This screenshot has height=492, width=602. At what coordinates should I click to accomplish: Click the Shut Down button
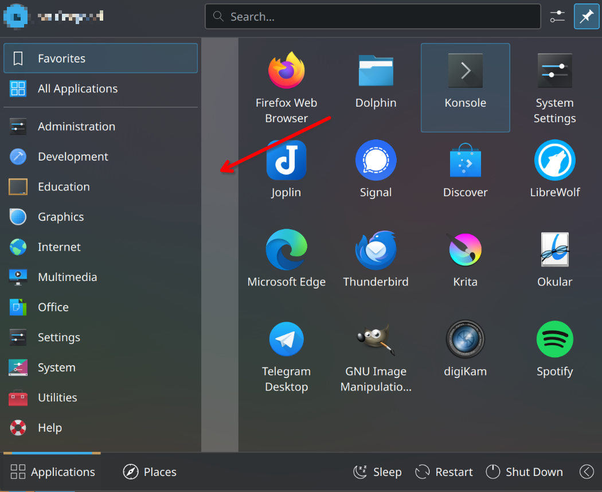coord(525,472)
